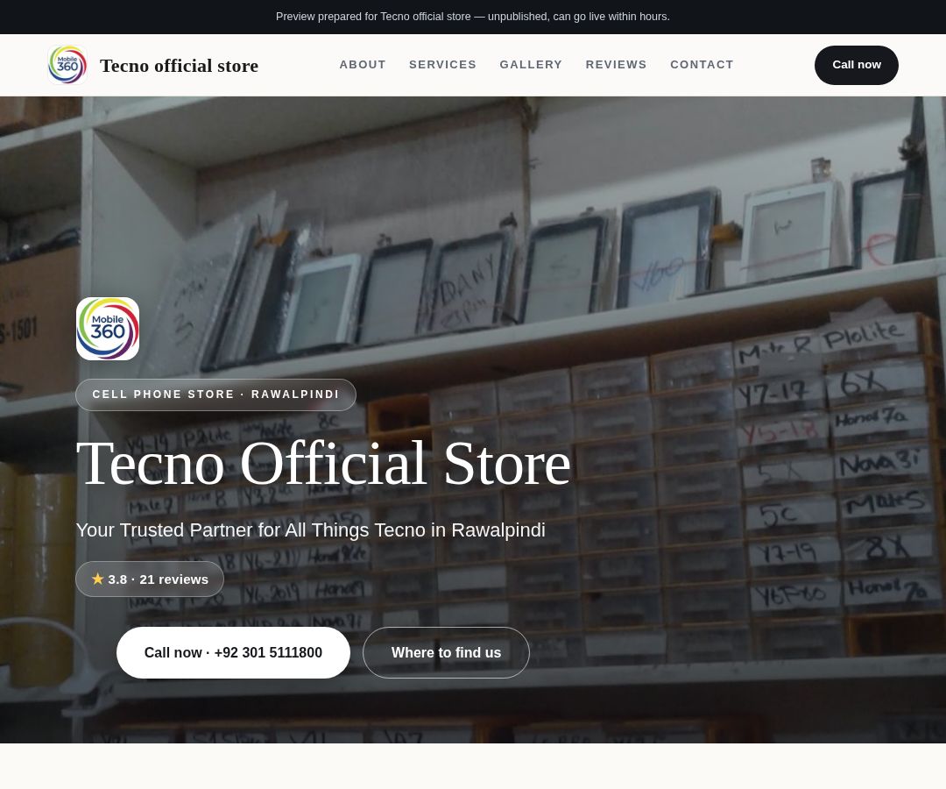Screen dimensions: 946x789
Task: Select Contact in the navigation
Action: pyautogui.click(x=702, y=65)
